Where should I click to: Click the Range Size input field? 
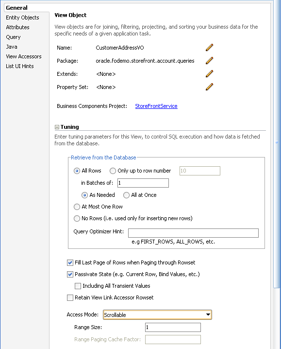173,328
